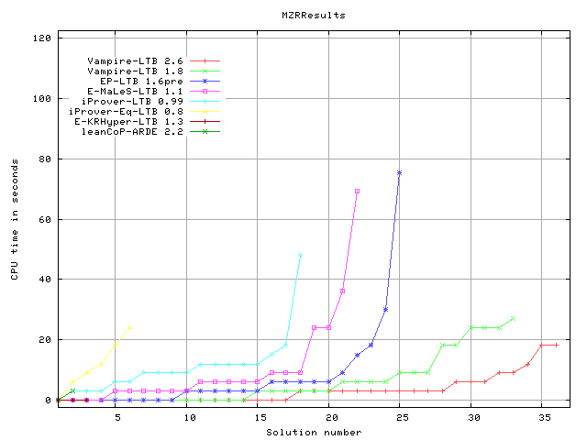The width and height of the screenshot is (587, 440).
Task: Select the Vampire-LTB 1.8 legend label
Action: coord(135,71)
